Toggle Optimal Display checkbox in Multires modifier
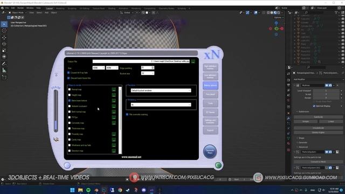Image resolution: width=345 pixels, height=194 pixels. tap(314, 106)
